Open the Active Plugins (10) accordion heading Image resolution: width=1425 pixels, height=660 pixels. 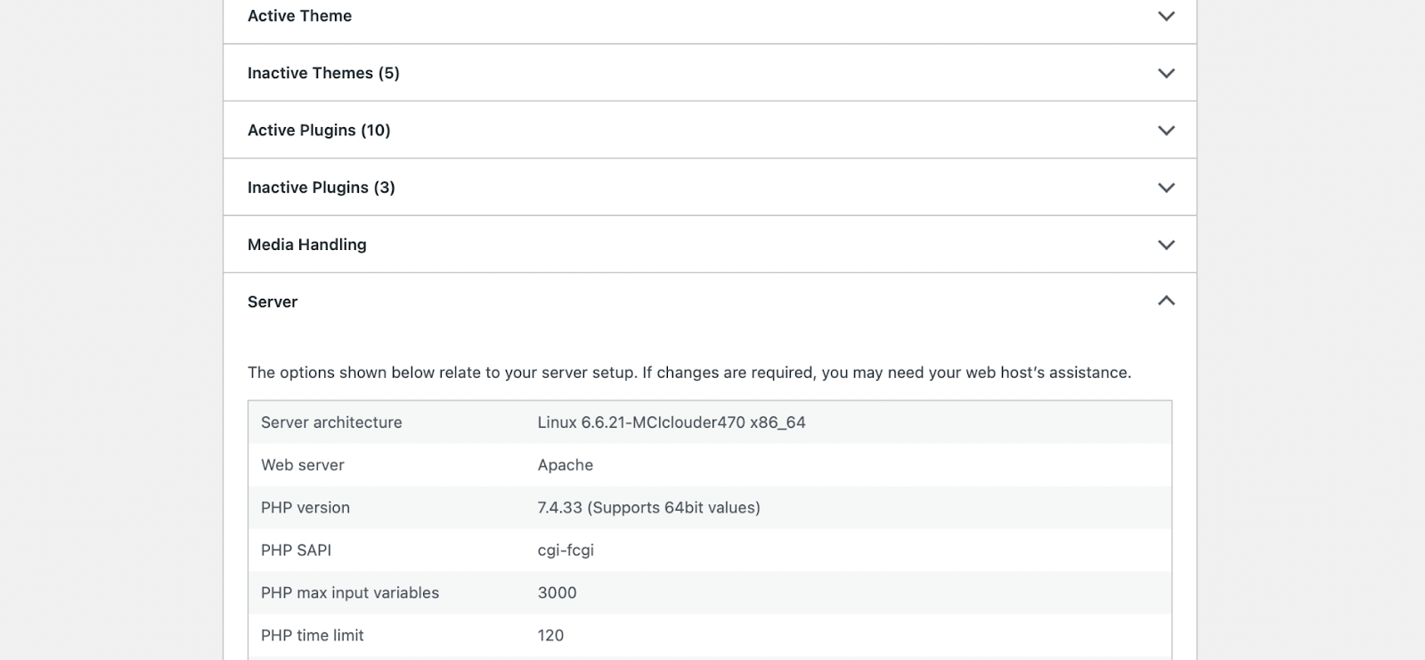click(x=319, y=130)
